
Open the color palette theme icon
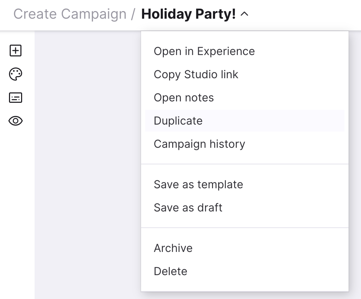pyautogui.click(x=16, y=74)
